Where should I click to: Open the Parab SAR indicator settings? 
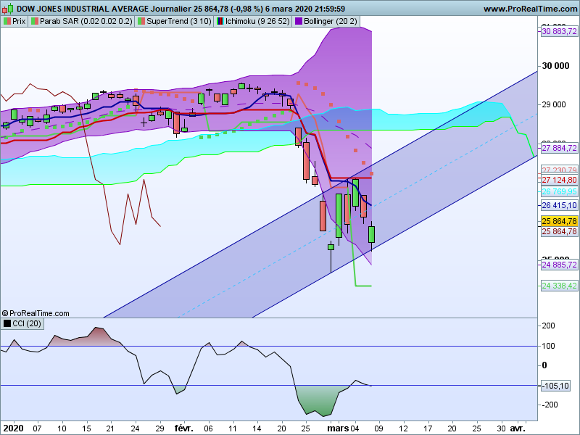[82, 21]
